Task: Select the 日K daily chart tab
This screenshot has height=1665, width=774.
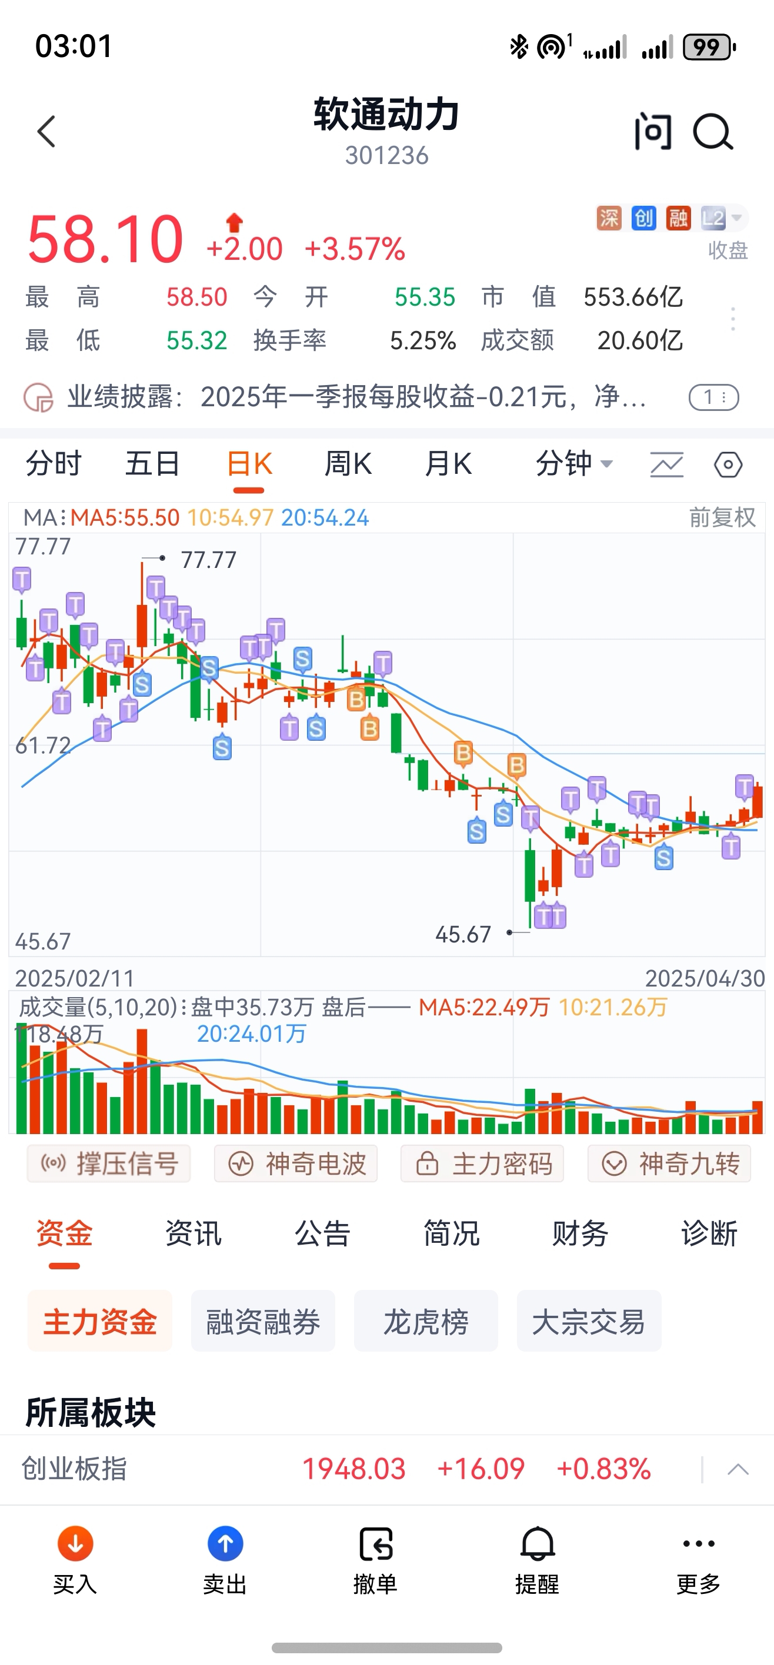Action: tap(249, 464)
